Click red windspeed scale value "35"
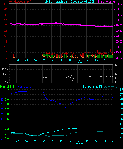 tap(6, 20)
